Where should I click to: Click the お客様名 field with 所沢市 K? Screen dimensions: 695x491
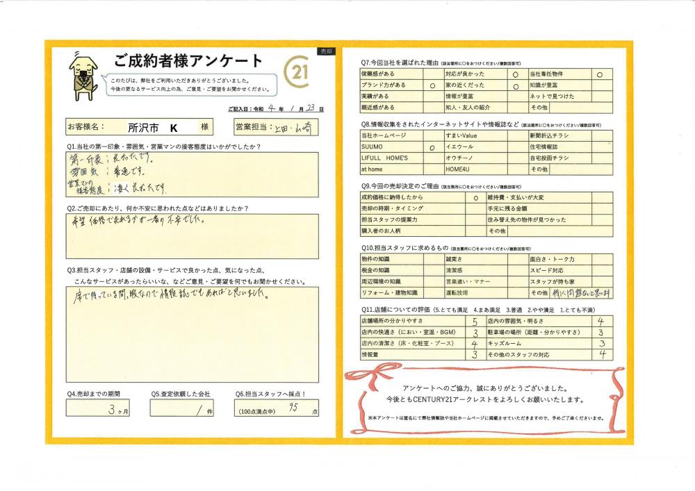pos(139,127)
